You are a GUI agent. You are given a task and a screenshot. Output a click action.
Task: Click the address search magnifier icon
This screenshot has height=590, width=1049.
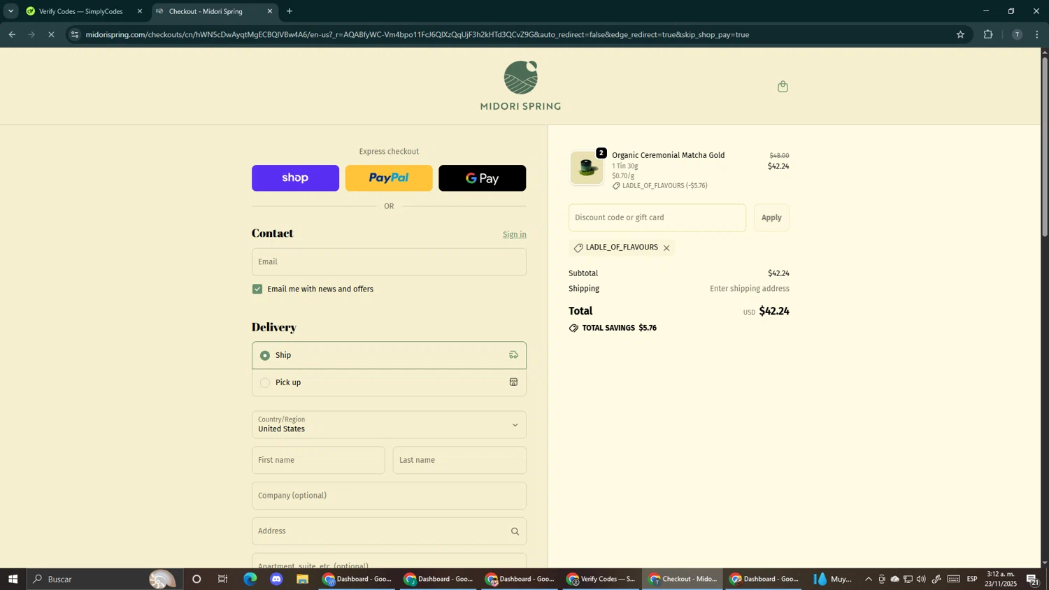(515, 532)
